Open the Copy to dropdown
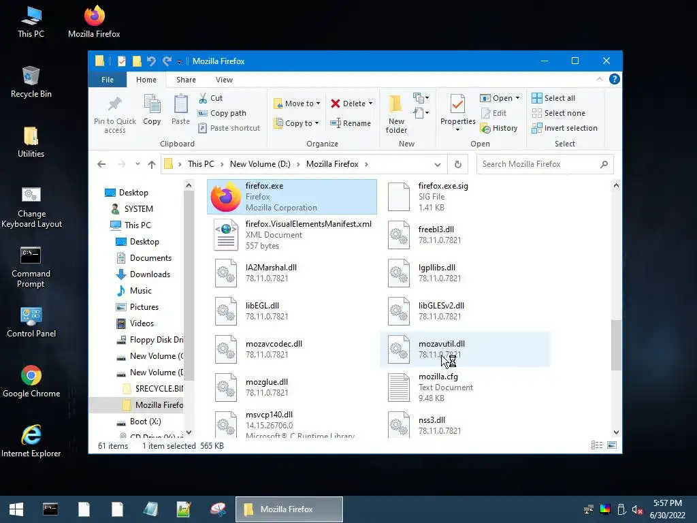This screenshot has width=697, height=523. (x=297, y=123)
